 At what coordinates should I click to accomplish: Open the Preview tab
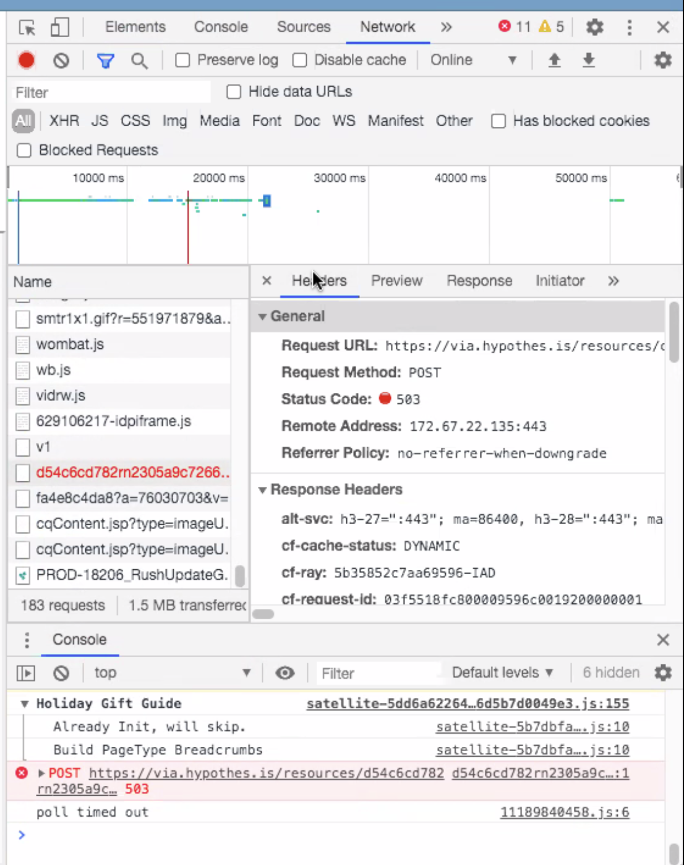point(396,281)
